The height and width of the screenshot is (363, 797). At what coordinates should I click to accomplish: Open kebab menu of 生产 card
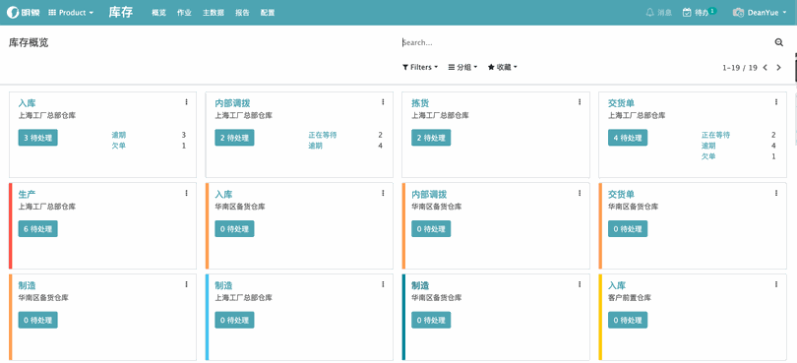click(x=186, y=193)
